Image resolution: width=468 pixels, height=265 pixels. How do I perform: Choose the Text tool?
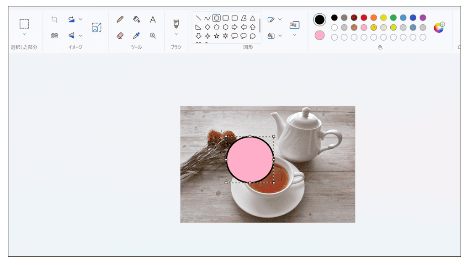coord(153,20)
